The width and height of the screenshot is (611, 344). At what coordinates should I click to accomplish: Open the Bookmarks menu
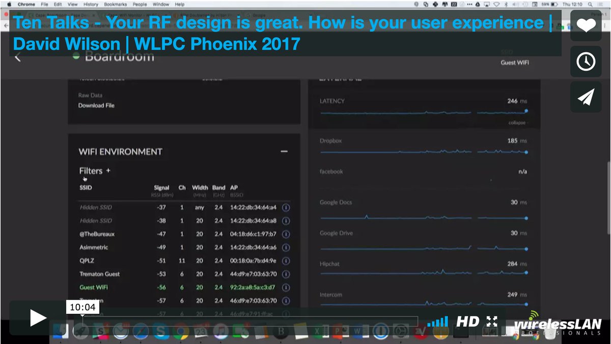pos(116,4)
